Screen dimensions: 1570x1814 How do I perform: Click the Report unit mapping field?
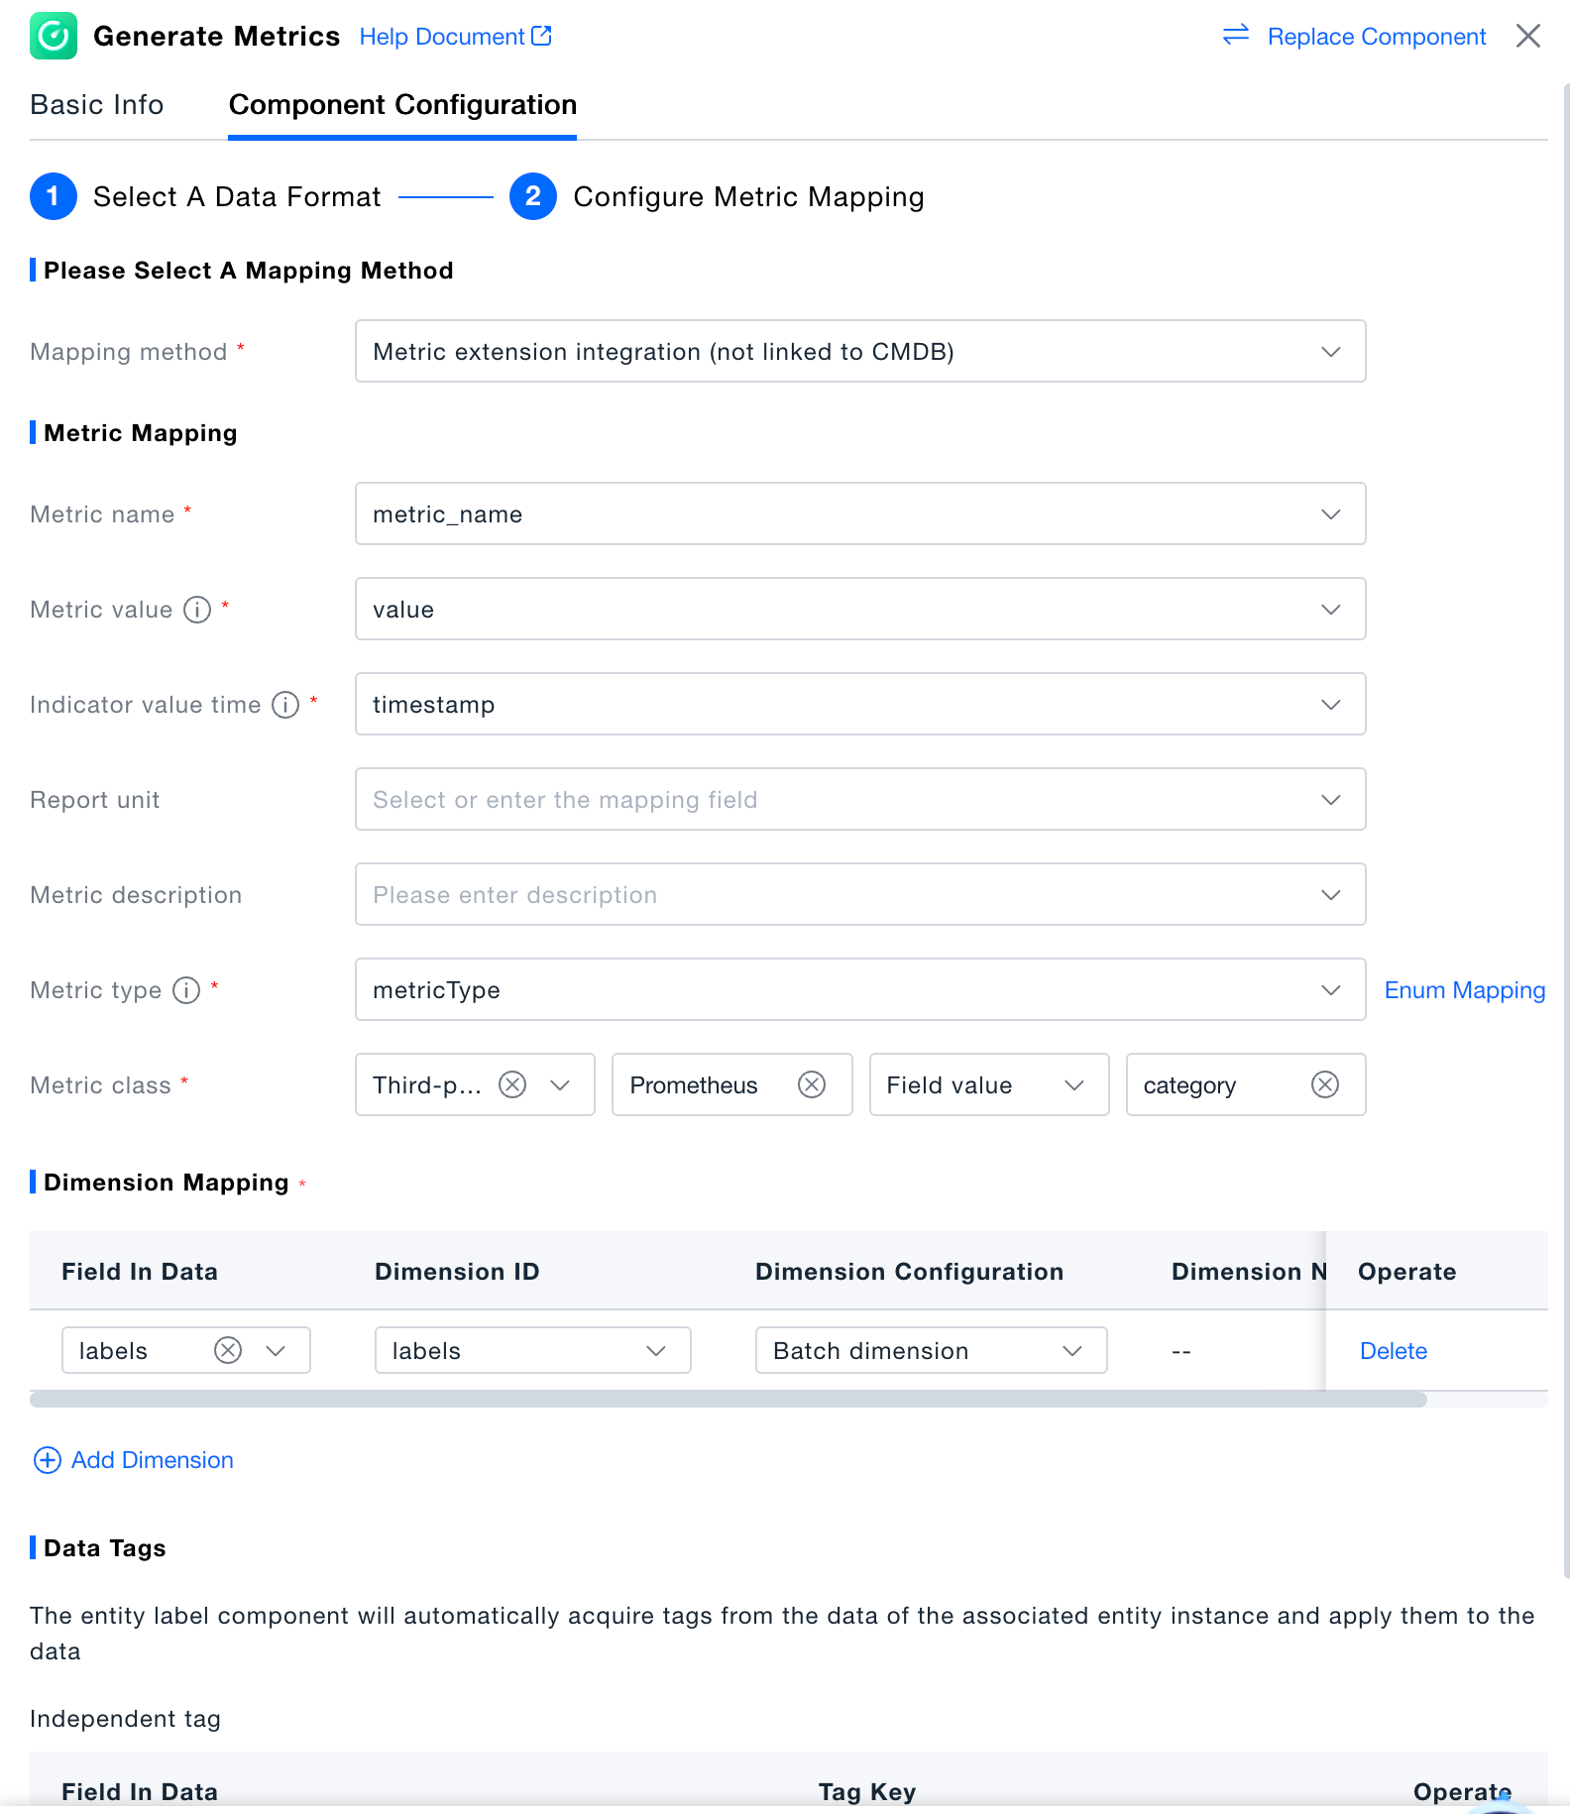coord(842,800)
